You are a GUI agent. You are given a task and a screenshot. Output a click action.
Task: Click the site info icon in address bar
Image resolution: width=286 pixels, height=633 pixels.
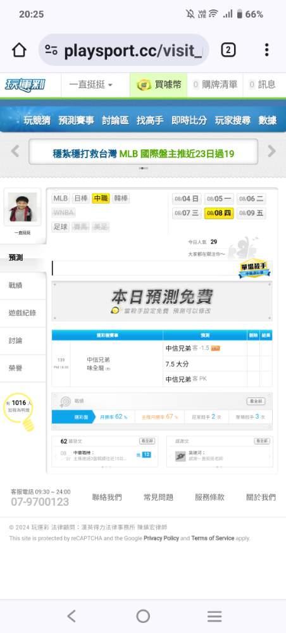click(51, 50)
